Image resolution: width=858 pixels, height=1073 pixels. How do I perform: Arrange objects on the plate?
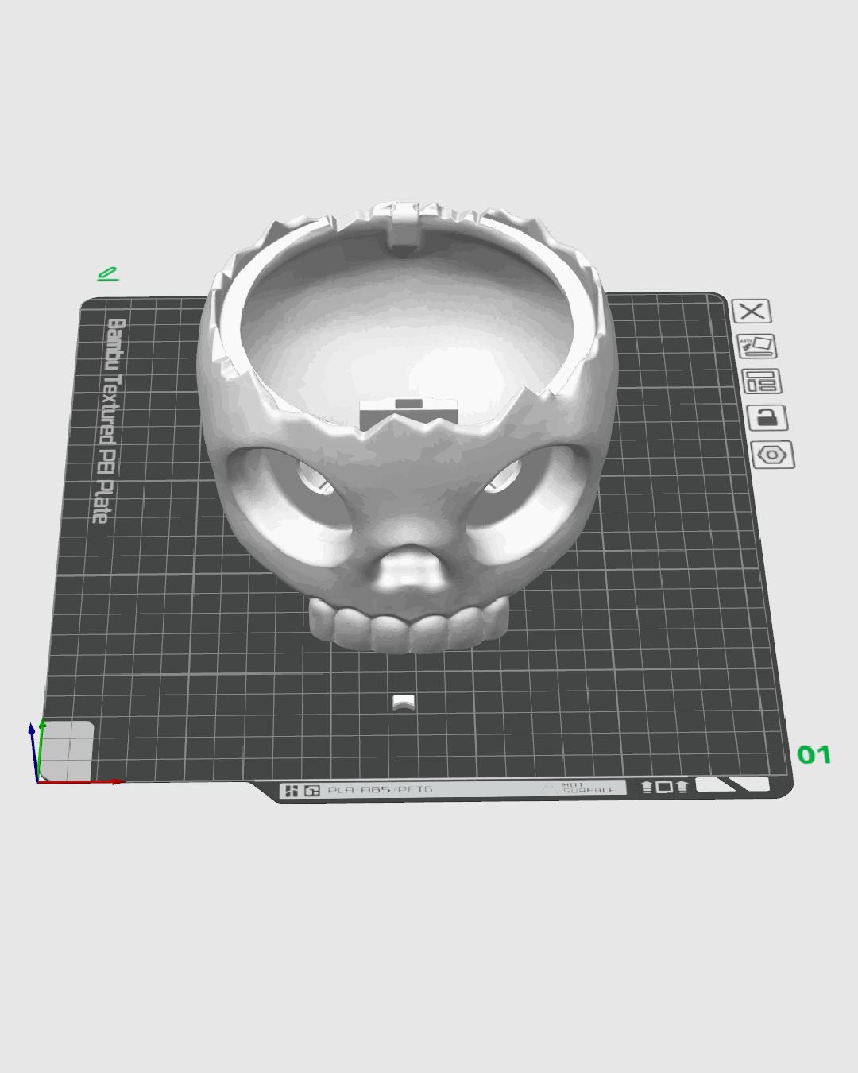(761, 382)
